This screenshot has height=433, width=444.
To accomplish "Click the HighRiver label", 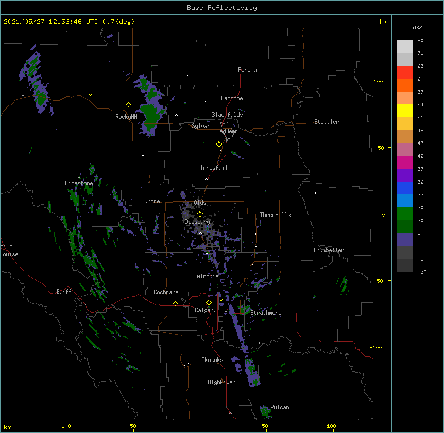I will [221, 382].
